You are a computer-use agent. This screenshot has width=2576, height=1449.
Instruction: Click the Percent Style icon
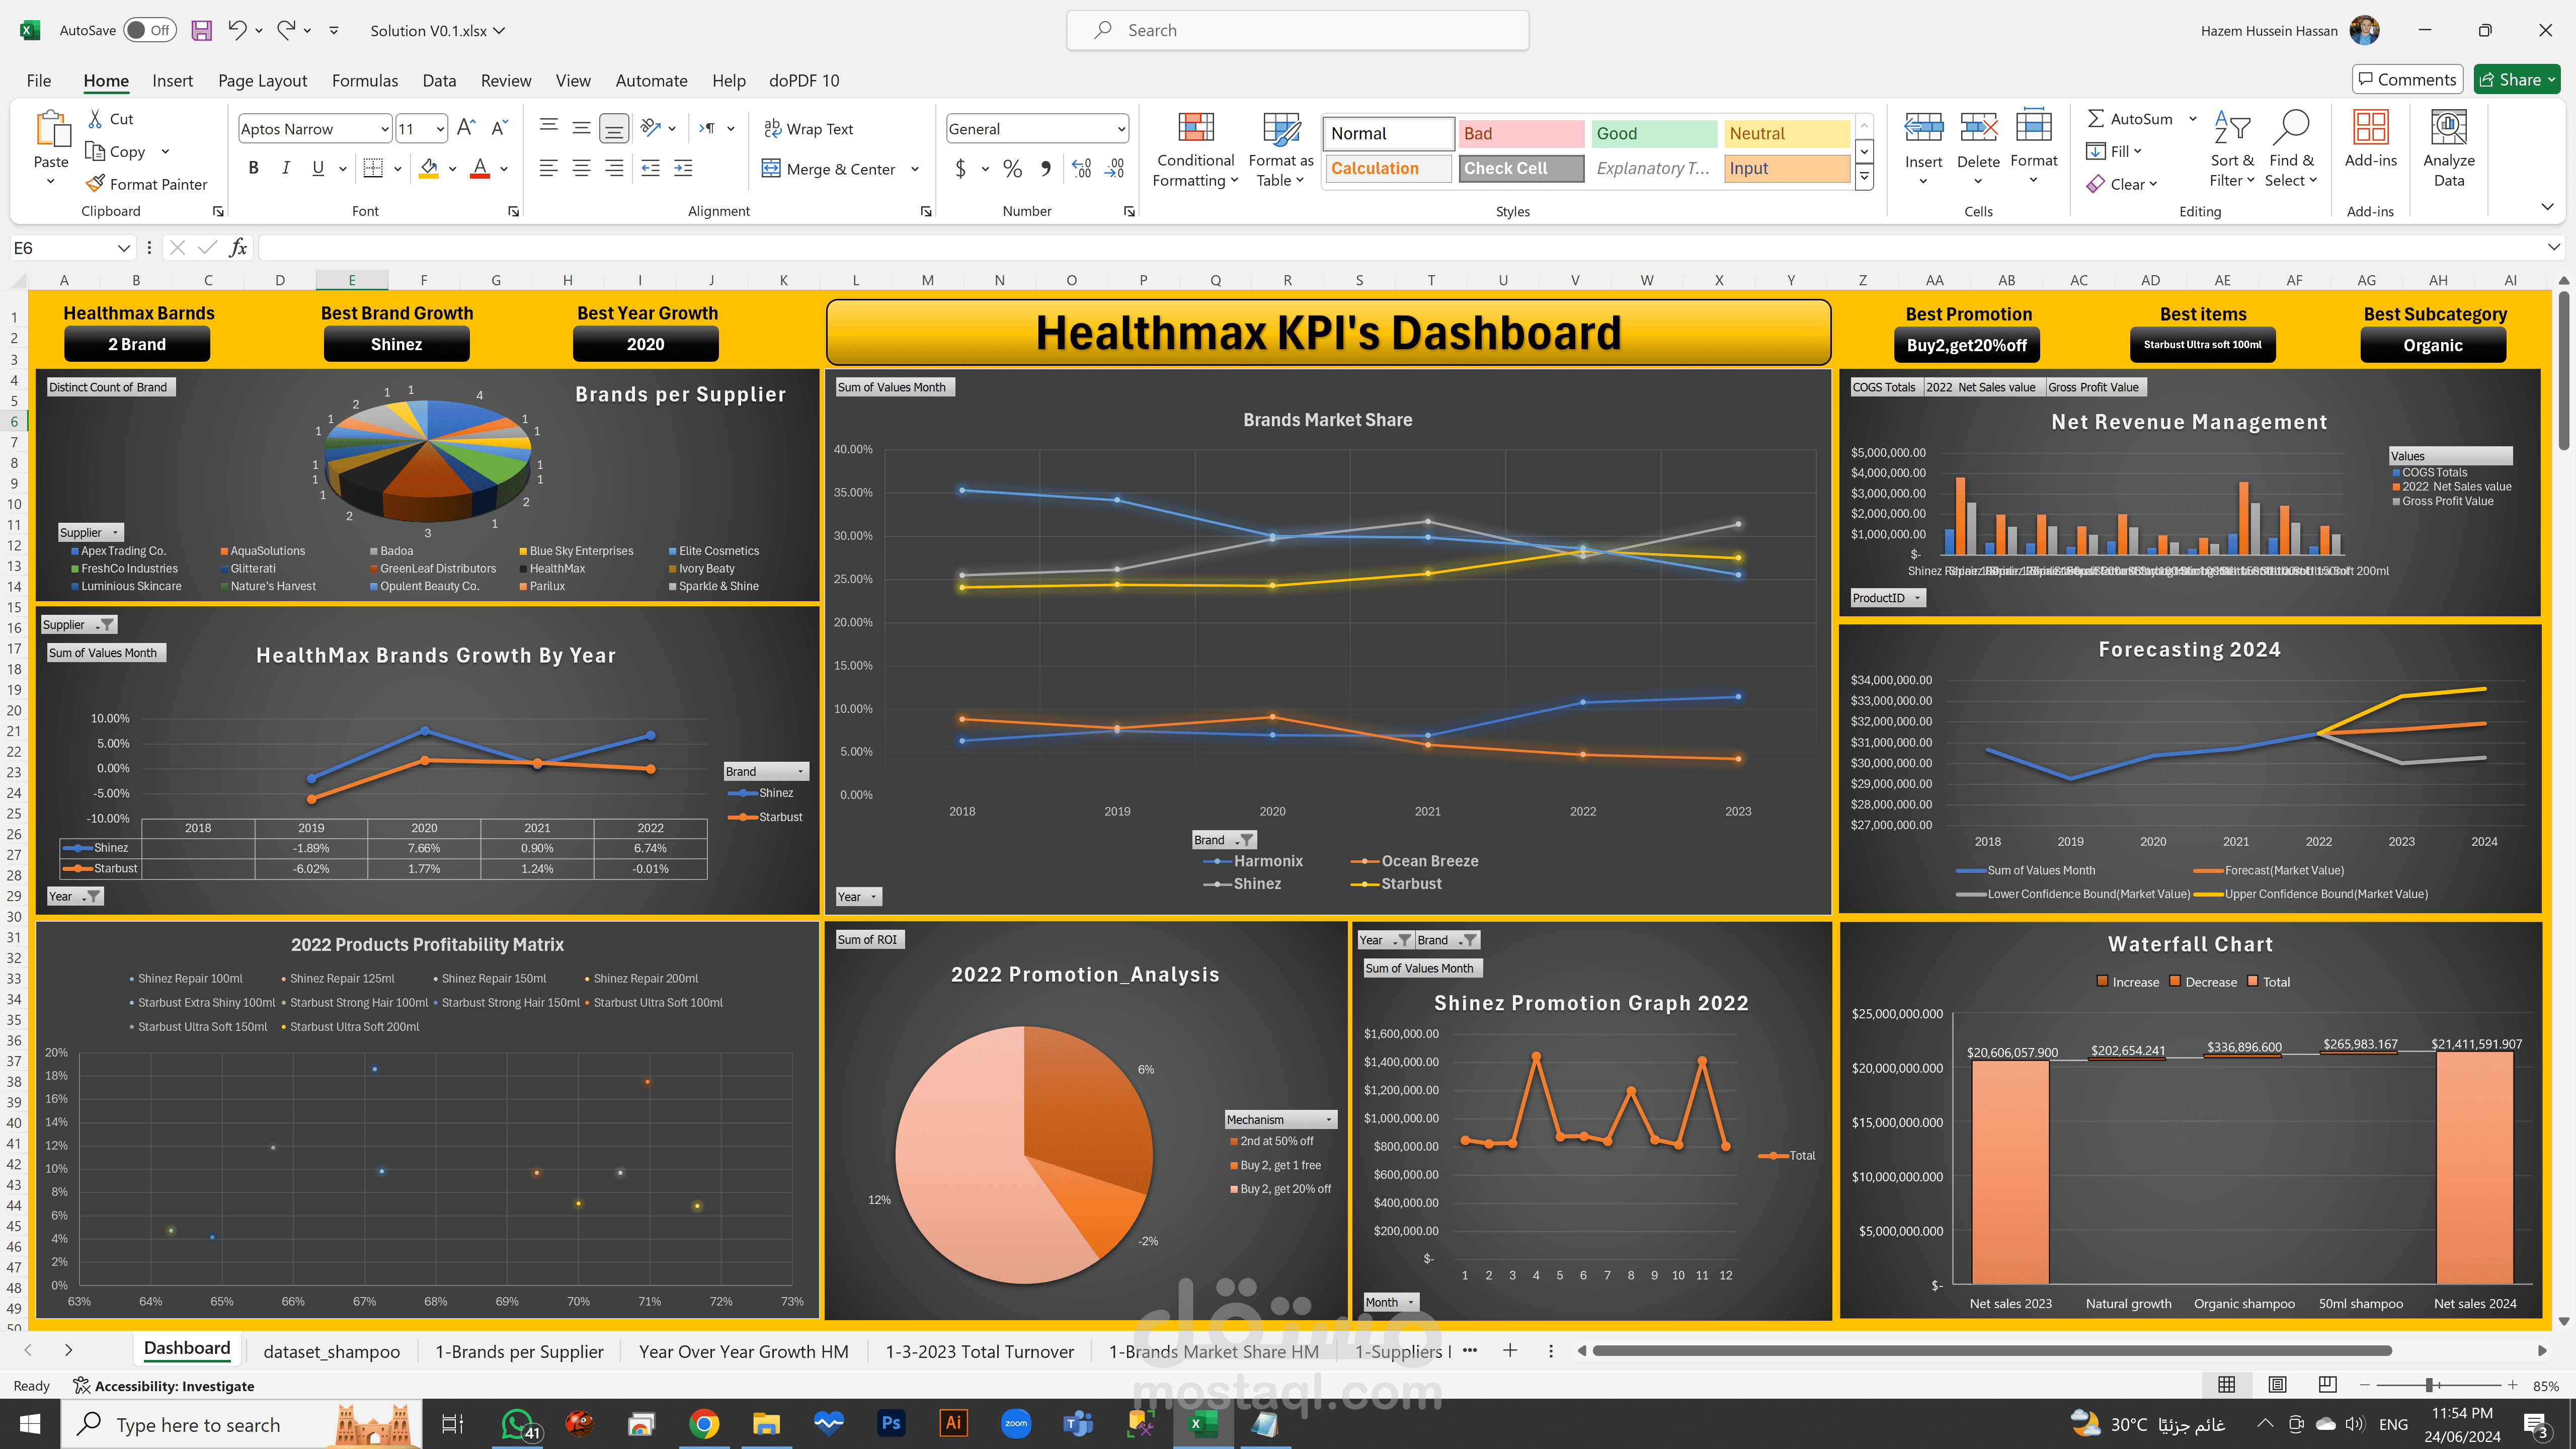(1012, 169)
